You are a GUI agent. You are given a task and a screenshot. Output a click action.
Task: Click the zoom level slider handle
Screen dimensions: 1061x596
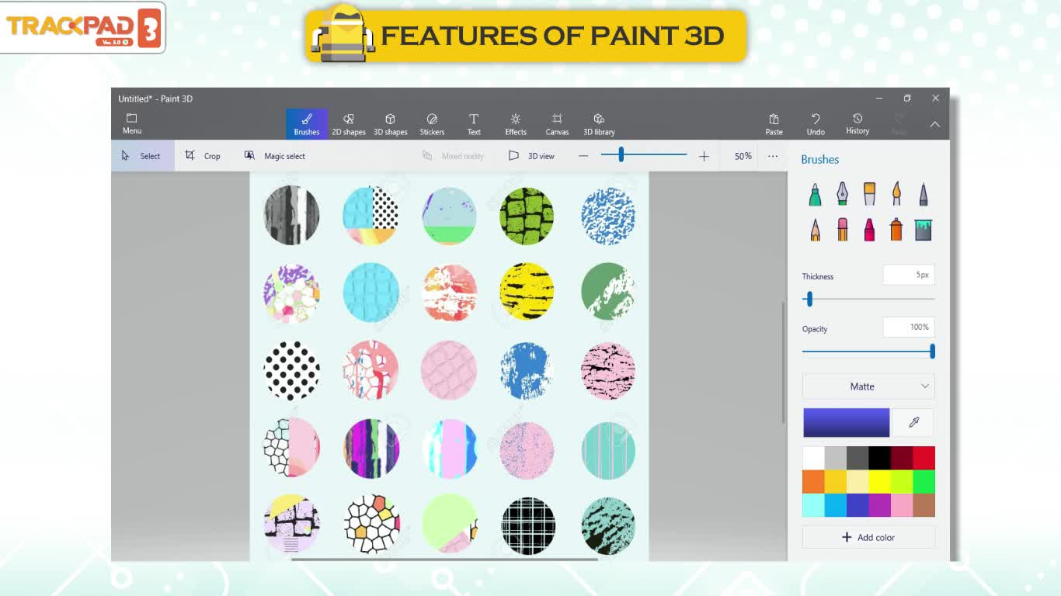(x=621, y=155)
